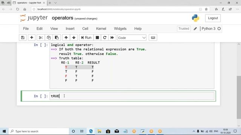Add page to favorites star icon
Viewport: 241px width, 135px height.
pos(206,9)
